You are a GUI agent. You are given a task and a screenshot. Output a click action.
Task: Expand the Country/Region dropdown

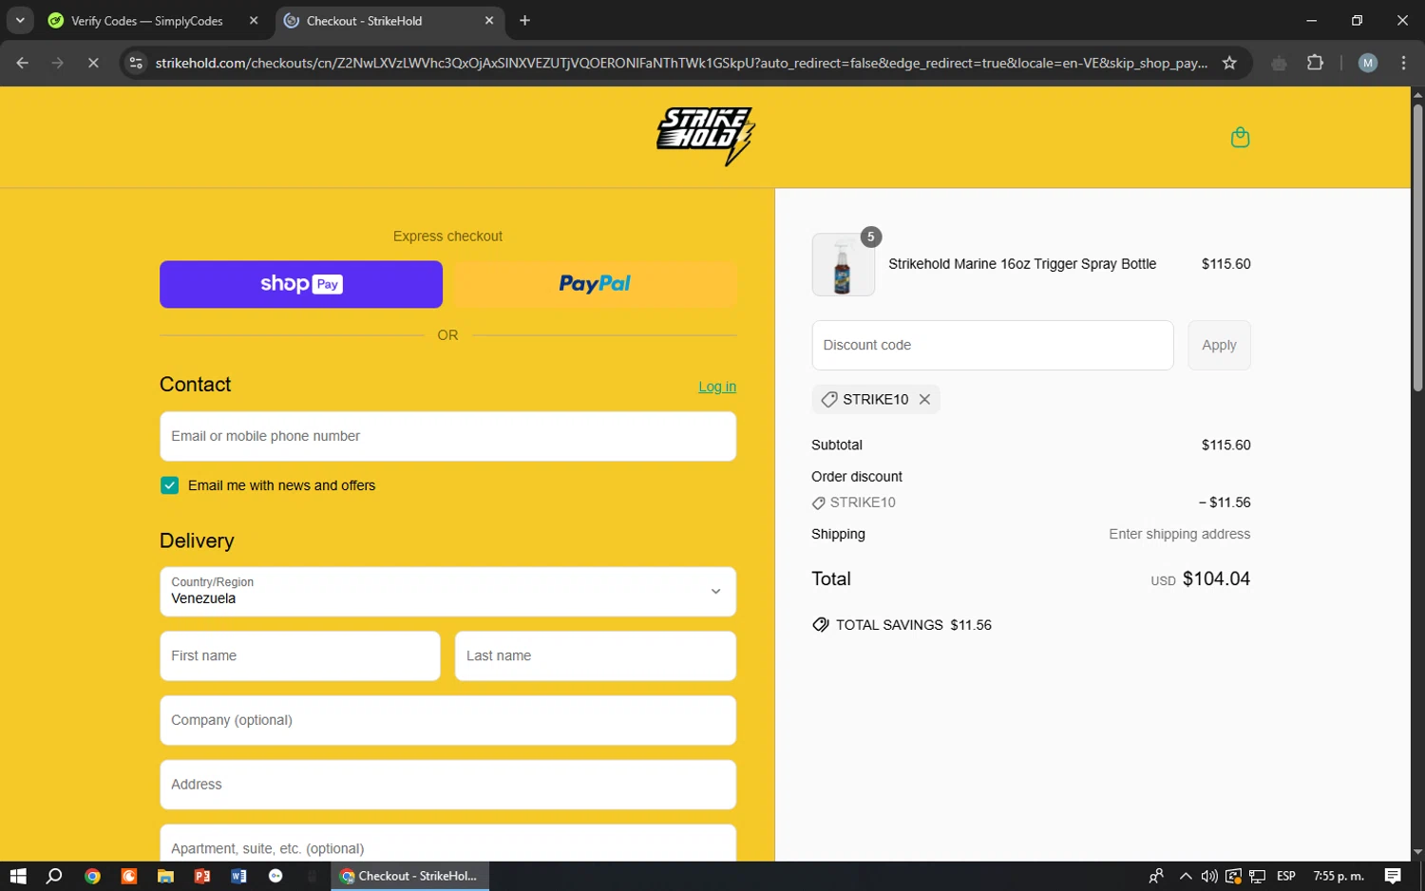click(x=447, y=591)
